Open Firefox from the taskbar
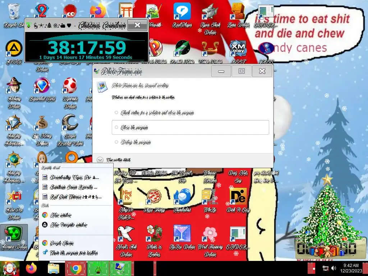The width and height of the screenshot is (368, 276). coord(32,268)
